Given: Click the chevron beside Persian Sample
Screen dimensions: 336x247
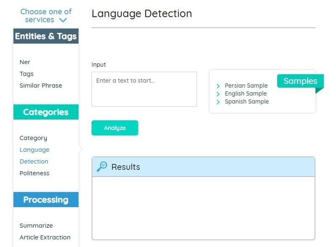Looking at the screenshot, I should (x=218, y=86).
